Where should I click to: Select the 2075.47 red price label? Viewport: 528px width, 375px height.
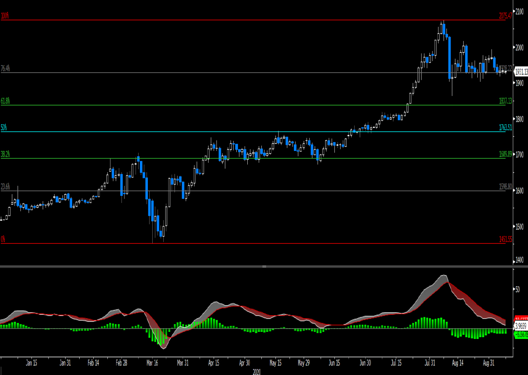click(x=506, y=16)
